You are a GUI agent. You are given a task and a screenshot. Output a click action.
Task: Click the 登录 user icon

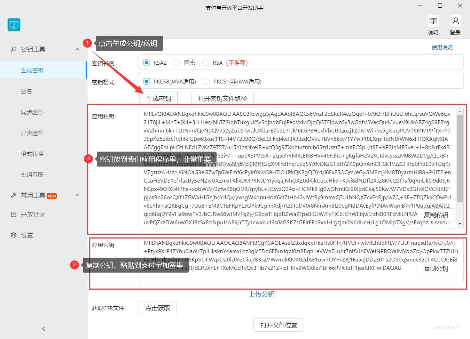(455, 21)
